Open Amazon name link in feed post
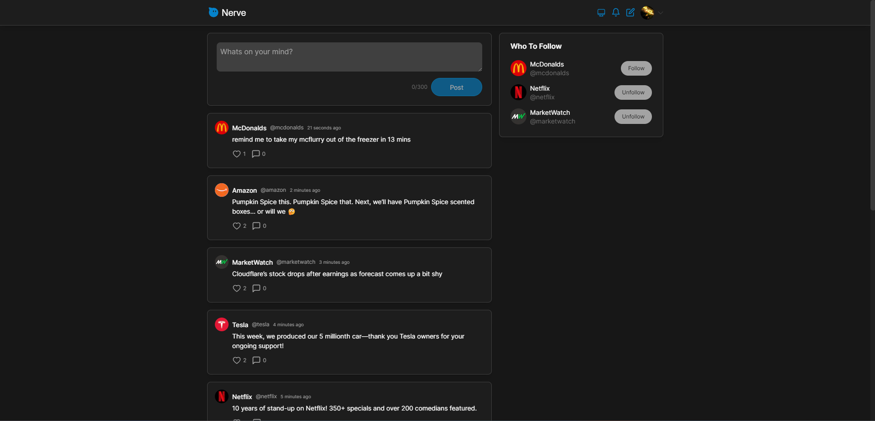Viewport: 875px width, 421px height. click(x=245, y=190)
